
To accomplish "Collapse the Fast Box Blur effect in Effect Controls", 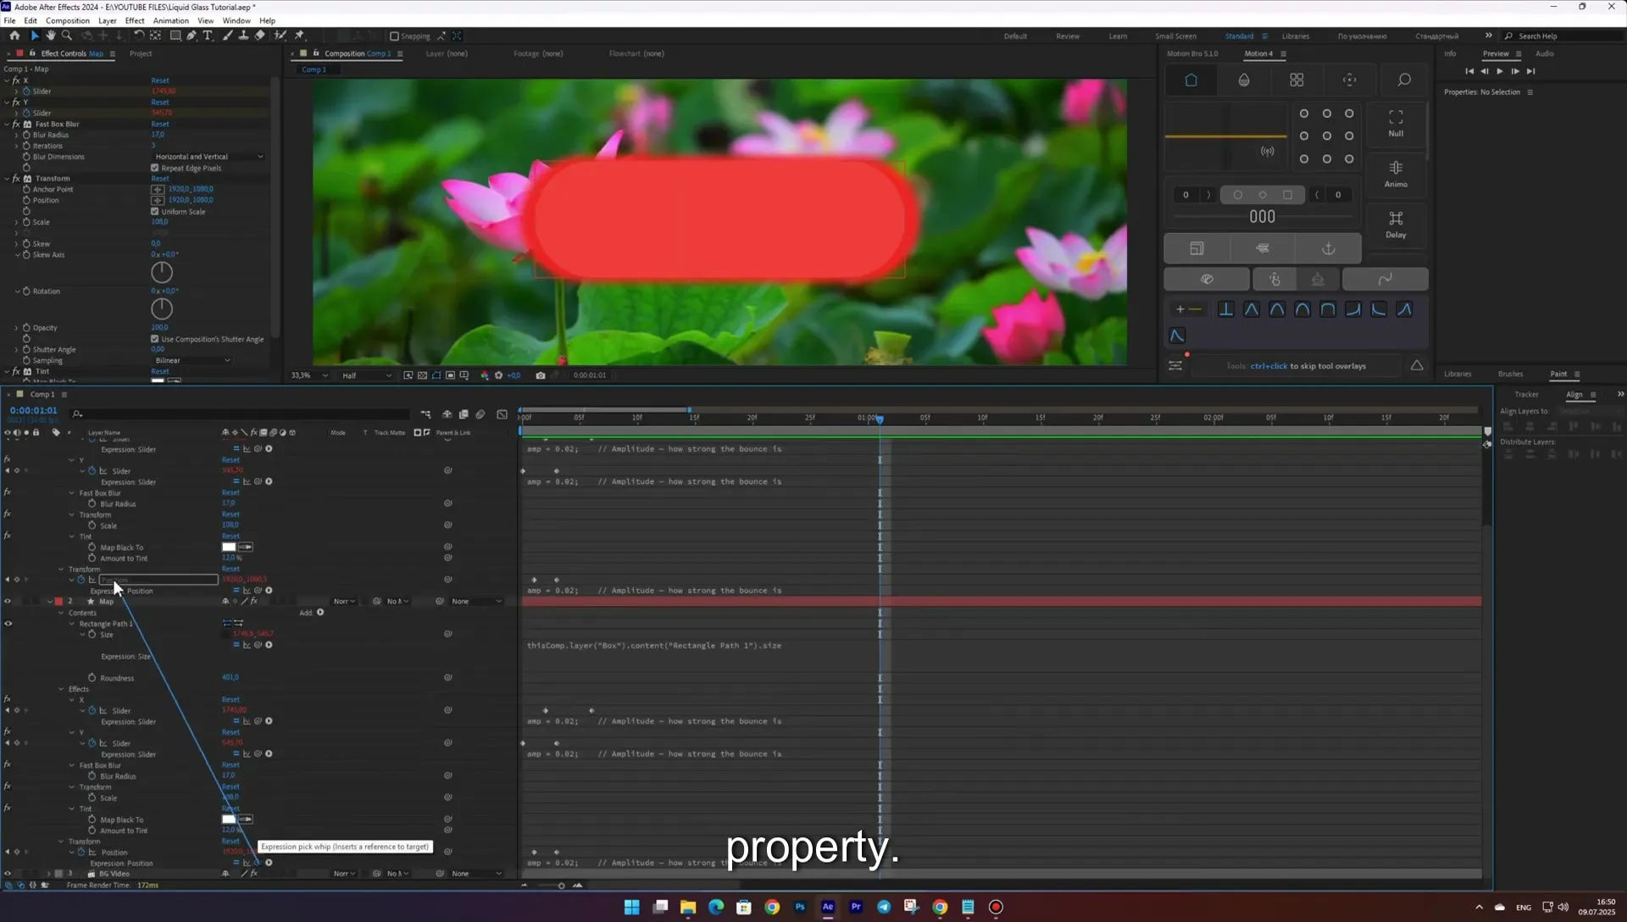I will 7,124.
